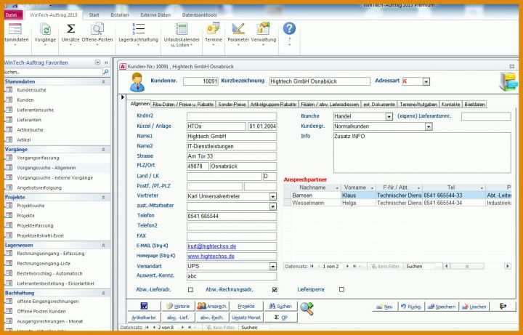Click the search magnifier in favorites panel
This screenshot has height=335, width=523.
[x=106, y=72]
